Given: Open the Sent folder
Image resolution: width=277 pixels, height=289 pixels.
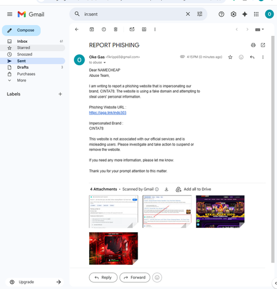Looking at the screenshot, I should coord(32,61).
